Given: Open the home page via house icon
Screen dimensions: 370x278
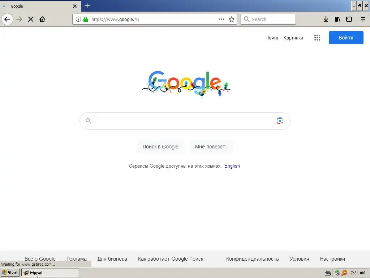Looking at the screenshot, I should tap(42, 19).
